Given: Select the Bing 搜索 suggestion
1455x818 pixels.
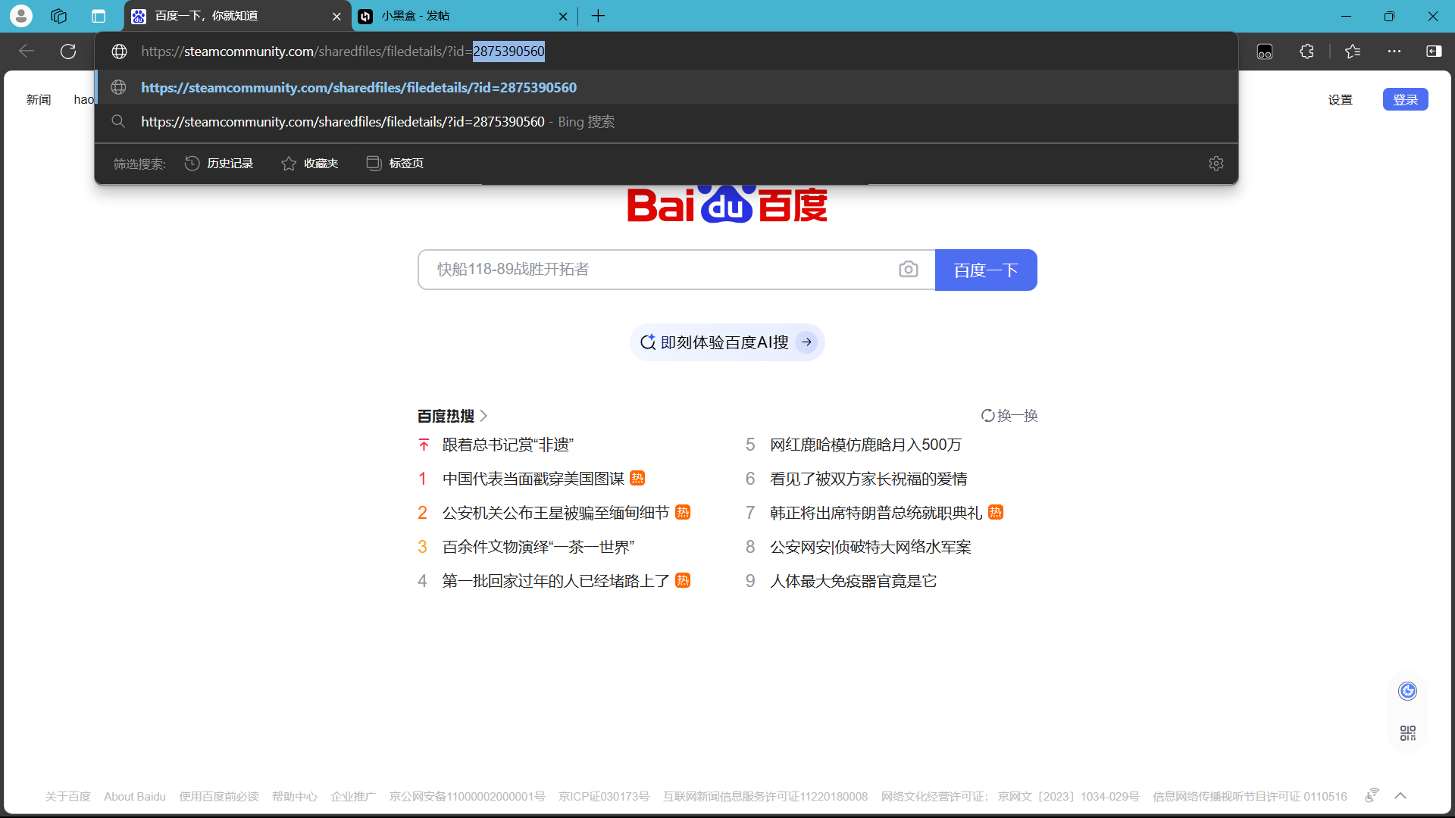Looking at the screenshot, I should point(667,121).
